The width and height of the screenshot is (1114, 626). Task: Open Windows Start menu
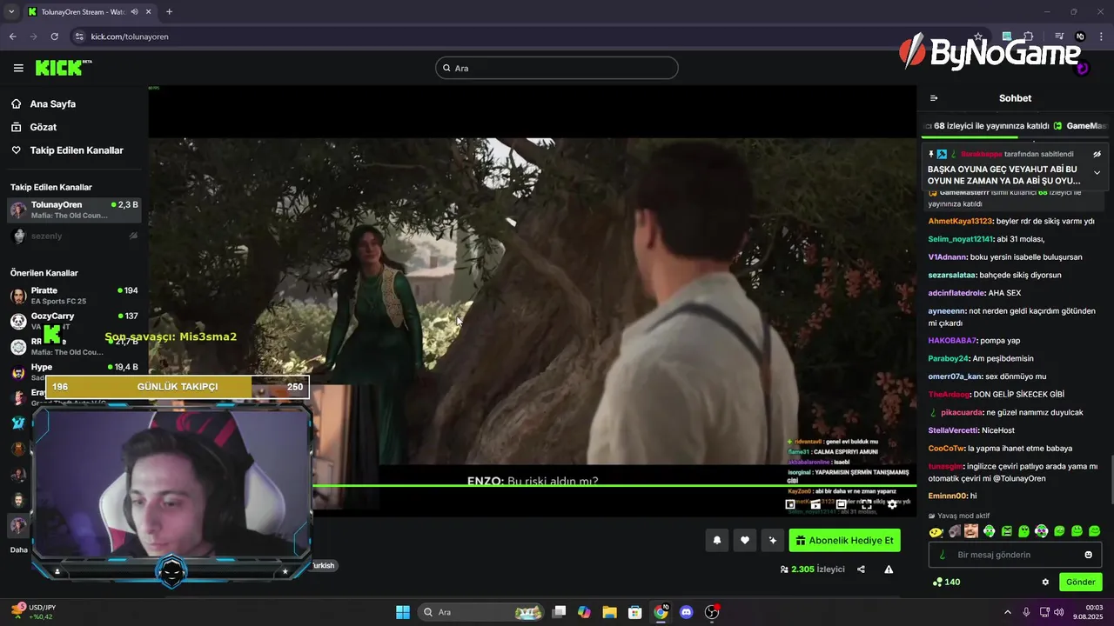coord(403,612)
